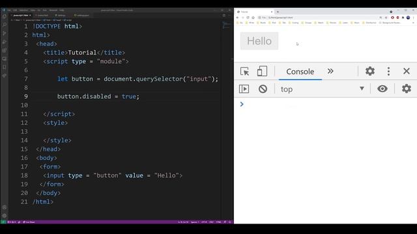The height and width of the screenshot is (234, 417).
Task: Close the DevTools panel with the X
Action: (x=407, y=71)
